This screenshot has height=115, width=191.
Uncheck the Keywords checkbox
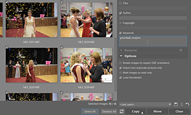[x=121, y=33]
